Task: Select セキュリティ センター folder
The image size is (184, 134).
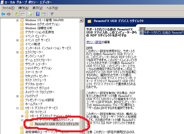Action: click(37, 76)
